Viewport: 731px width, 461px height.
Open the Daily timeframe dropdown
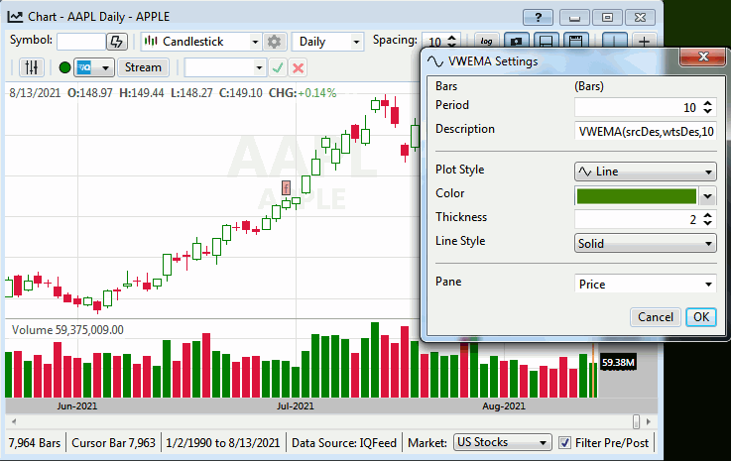coord(328,42)
